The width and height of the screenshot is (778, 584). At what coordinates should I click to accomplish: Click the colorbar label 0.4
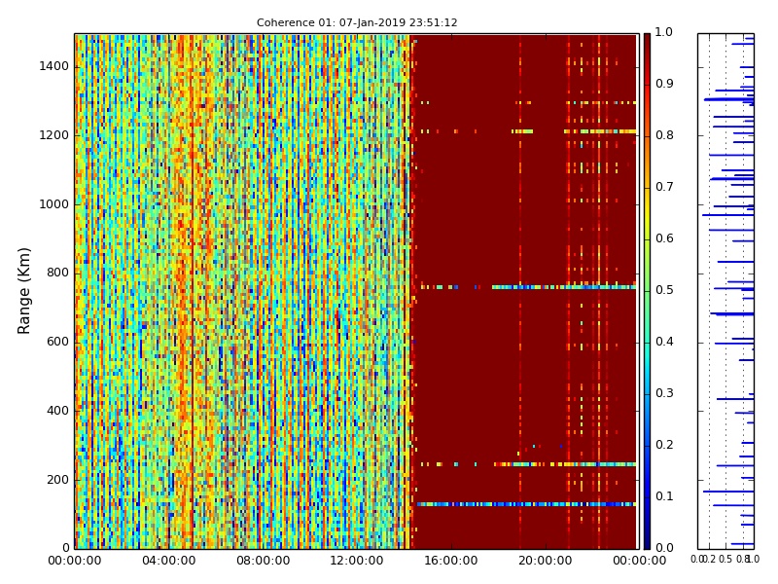(664, 342)
